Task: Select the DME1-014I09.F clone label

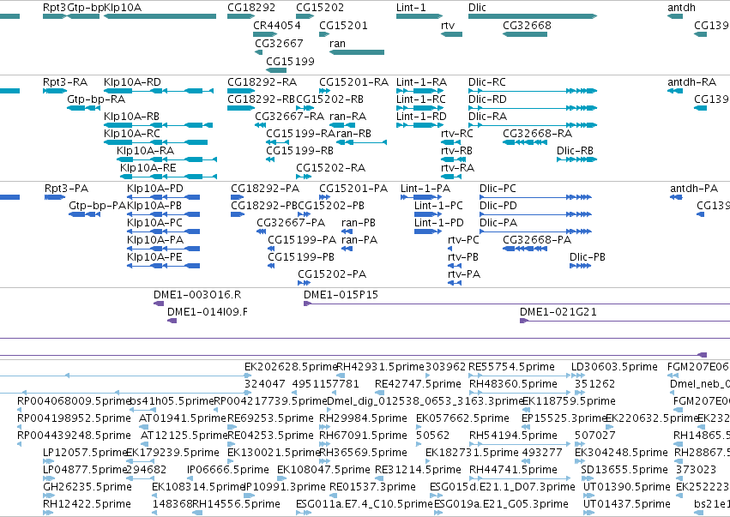Action: 208,312
